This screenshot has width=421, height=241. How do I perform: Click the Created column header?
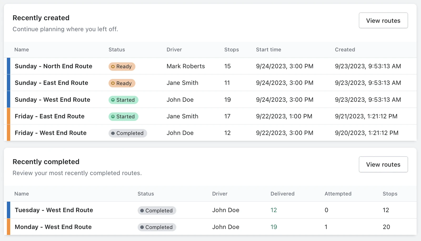(x=345, y=49)
